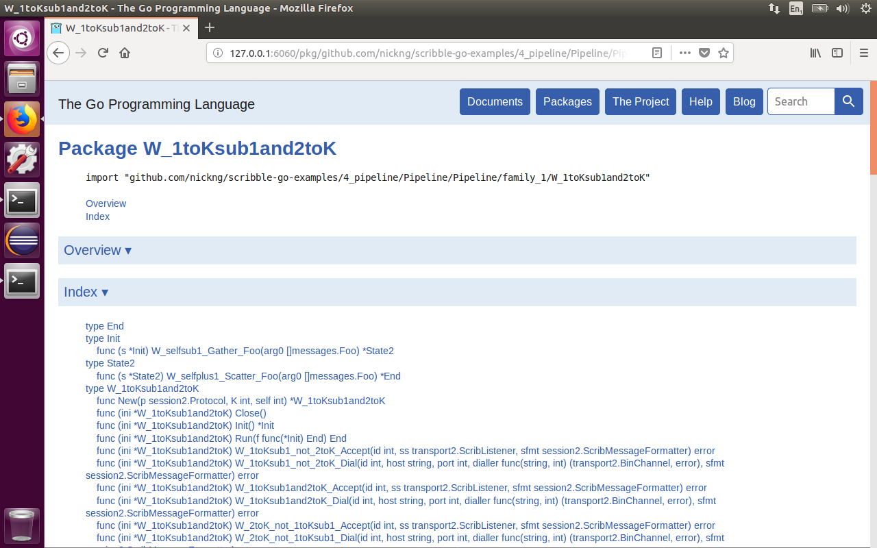Open func New constructor link
The width and height of the screenshot is (877, 548).
241,401
